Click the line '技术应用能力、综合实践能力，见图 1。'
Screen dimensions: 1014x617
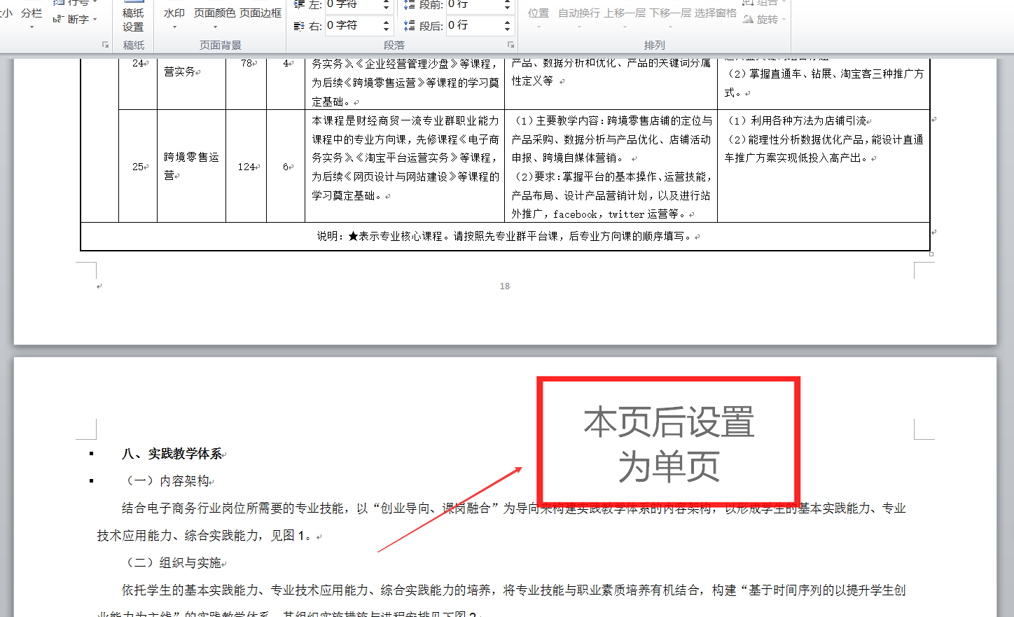(204, 536)
